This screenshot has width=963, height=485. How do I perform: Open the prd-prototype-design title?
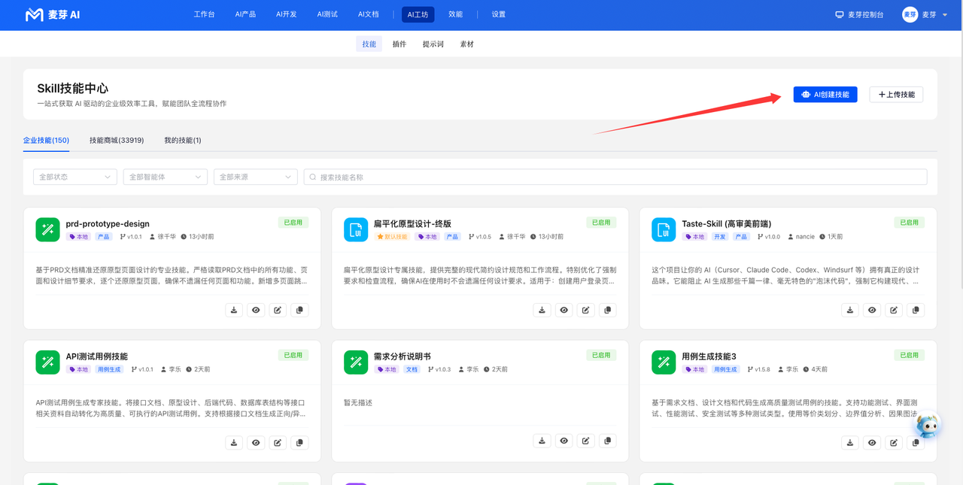[x=108, y=223]
